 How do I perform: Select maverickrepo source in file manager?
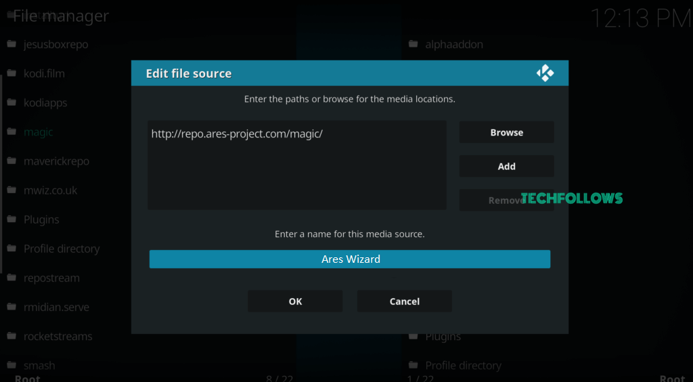click(57, 161)
